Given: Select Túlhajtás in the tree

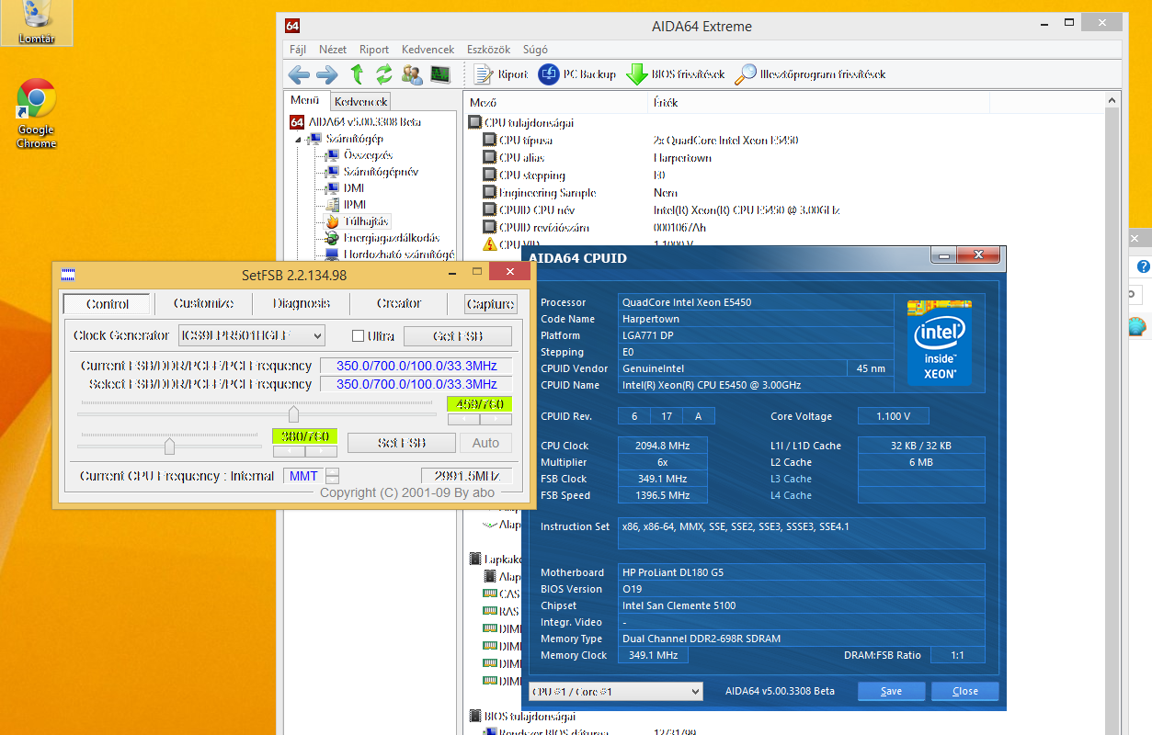Looking at the screenshot, I should 366,221.
